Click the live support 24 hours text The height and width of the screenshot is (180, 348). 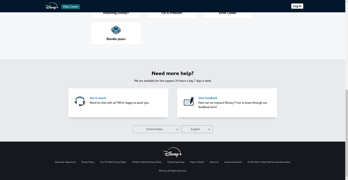click(x=173, y=81)
